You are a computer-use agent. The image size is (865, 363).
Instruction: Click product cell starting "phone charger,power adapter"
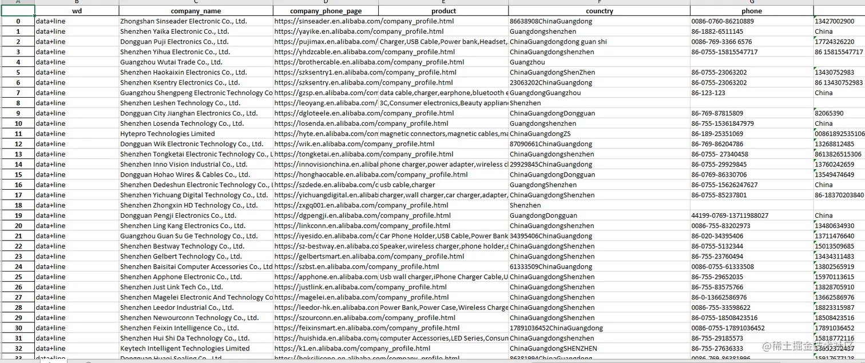(443, 164)
